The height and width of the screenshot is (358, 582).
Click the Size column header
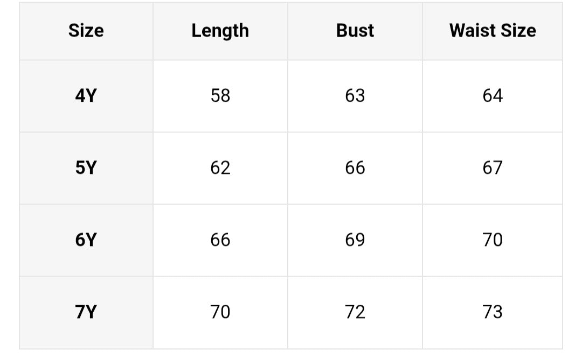pos(86,31)
